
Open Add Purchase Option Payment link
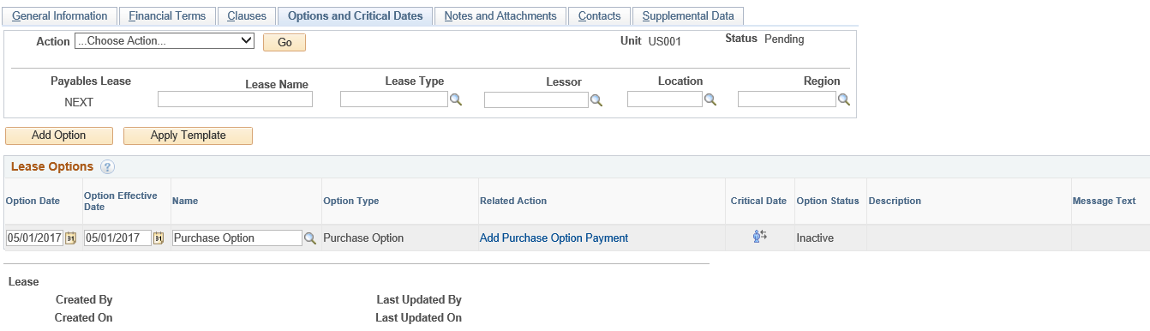click(554, 238)
